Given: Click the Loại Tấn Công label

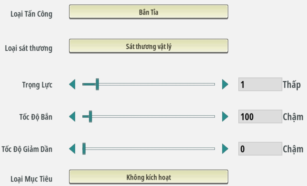Looking at the screenshot, I should (x=31, y=14).
